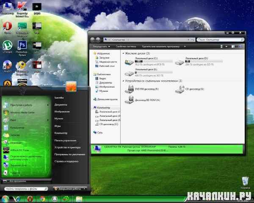
Task: Open the Recycle Bin (Корзина) on desktop
Action: click(245, 183)
